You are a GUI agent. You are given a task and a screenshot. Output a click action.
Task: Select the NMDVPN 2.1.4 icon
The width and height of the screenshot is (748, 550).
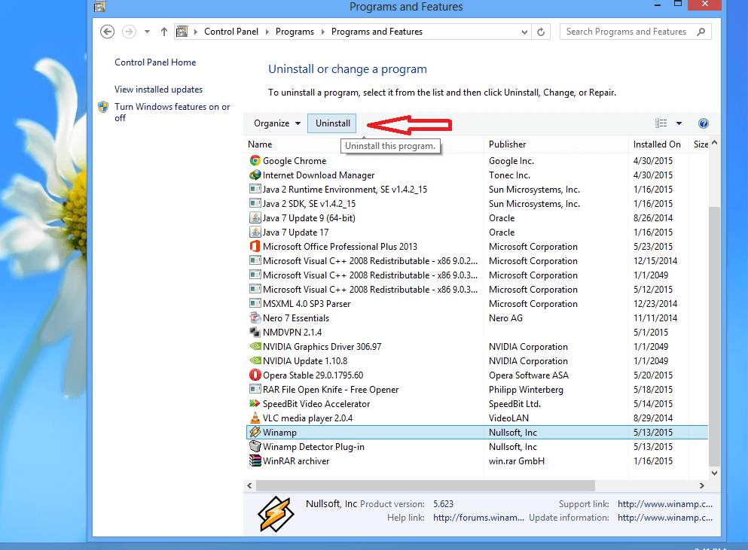click(255, 333)
